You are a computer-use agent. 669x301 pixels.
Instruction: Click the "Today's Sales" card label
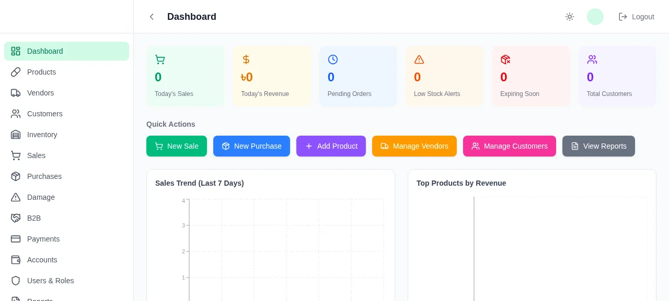[174, 94]
